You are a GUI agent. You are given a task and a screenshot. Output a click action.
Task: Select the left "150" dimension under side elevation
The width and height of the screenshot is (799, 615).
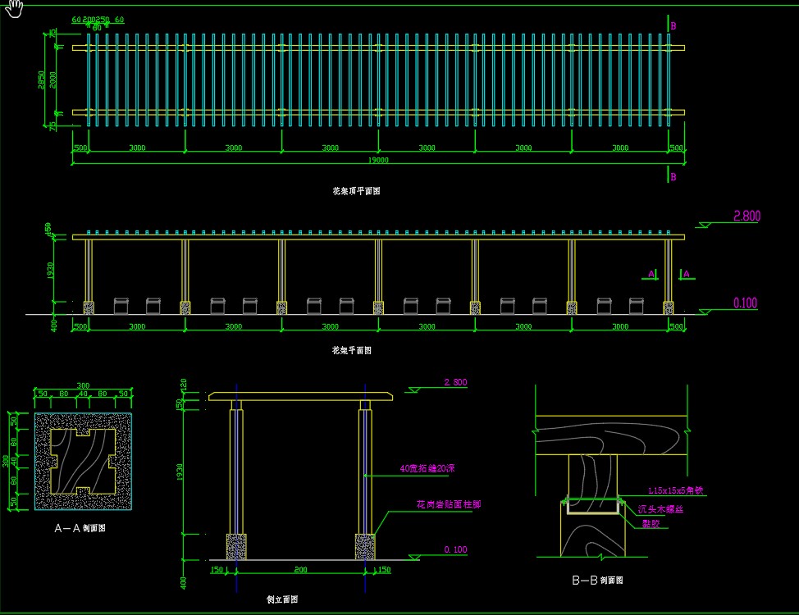click(x=217, y=570)
